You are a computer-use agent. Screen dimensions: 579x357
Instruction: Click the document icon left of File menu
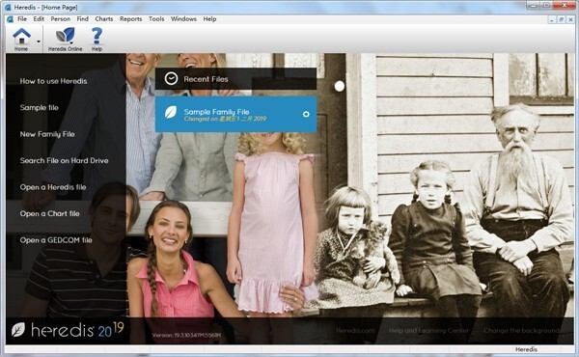click(10, 19)
